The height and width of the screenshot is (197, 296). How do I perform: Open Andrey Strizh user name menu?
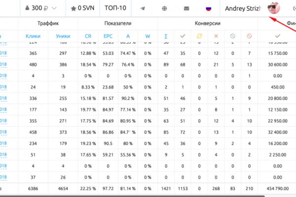point(243,8)
